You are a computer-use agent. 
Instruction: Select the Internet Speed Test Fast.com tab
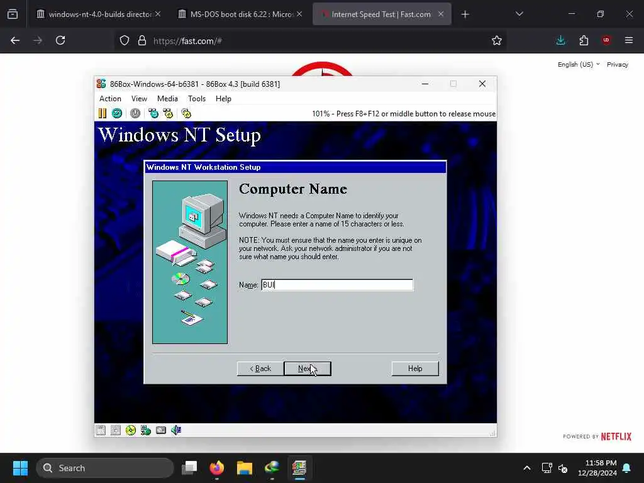coord(382,14)
